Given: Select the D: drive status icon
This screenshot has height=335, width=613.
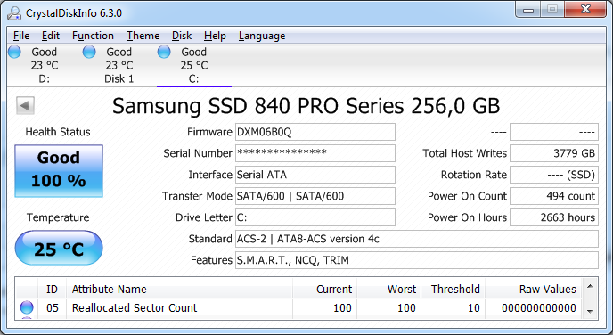Looking at the screenshot, I should (14, 52).
